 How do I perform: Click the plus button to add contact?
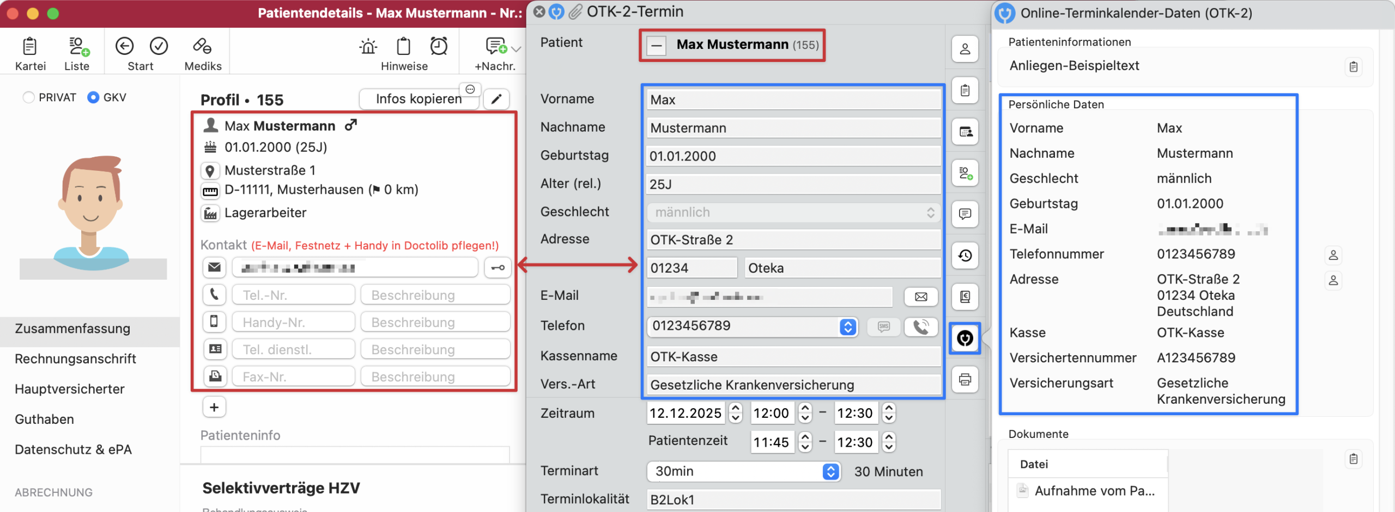[x=214, y=406]
